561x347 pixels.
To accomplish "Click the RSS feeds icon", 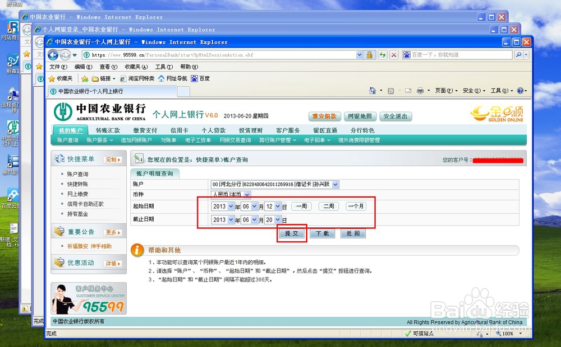I will [x=390, y=91].
